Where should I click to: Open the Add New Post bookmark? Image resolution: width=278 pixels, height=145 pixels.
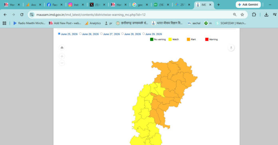[65, 23]
